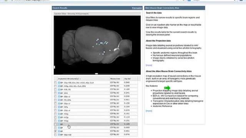
Task: Uncheck the ticked CP row with volume 0.051
Action: tap(55, 131)
